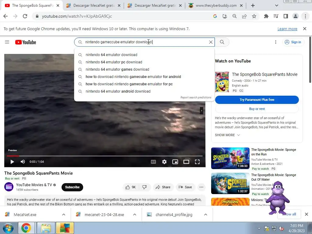
Task: Expand channels4_profile.jpg download options chevron
Action: 206,214
